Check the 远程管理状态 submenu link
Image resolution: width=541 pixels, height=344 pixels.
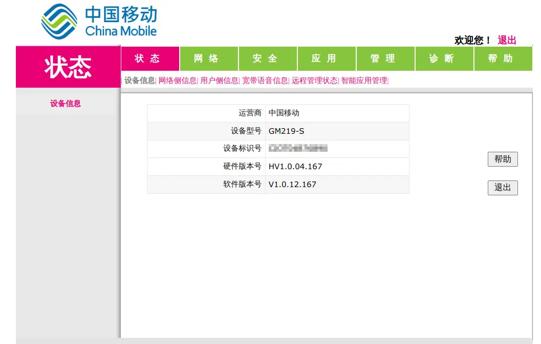click(314, 80)
